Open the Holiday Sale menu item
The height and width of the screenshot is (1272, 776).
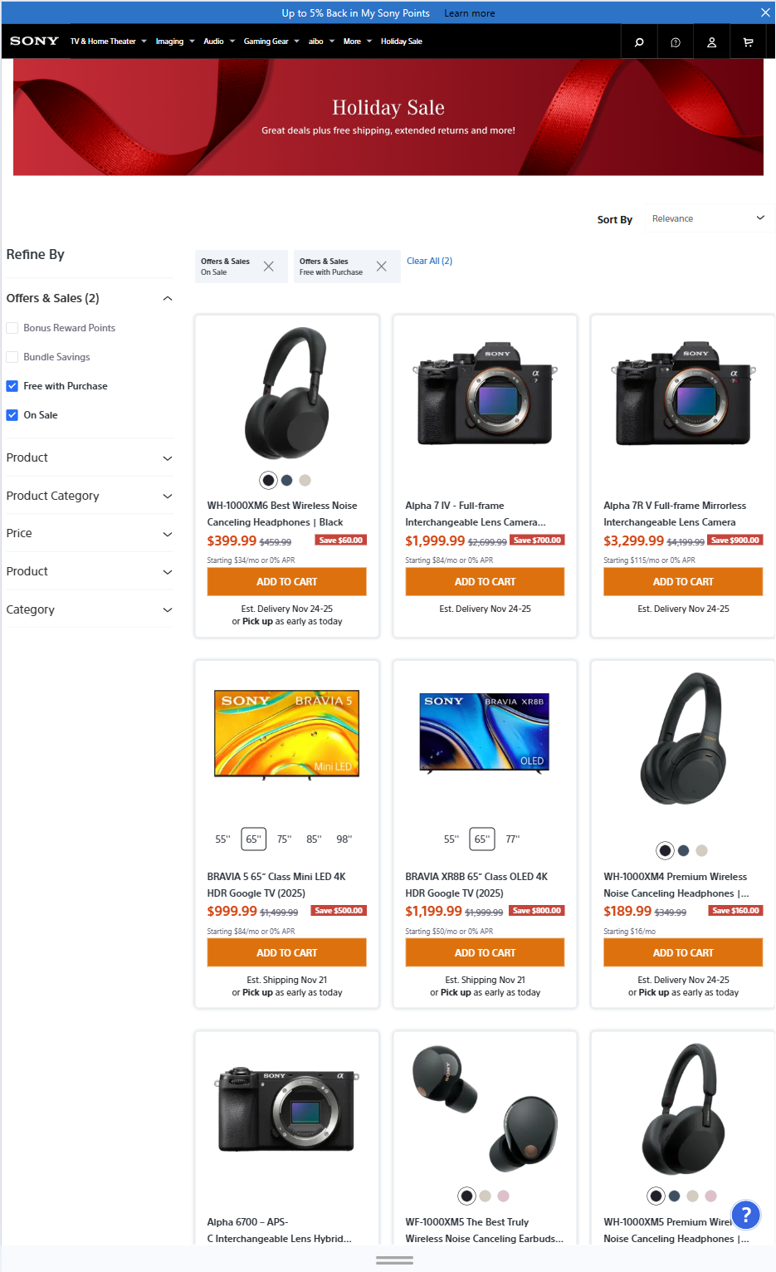pos(402,42)
